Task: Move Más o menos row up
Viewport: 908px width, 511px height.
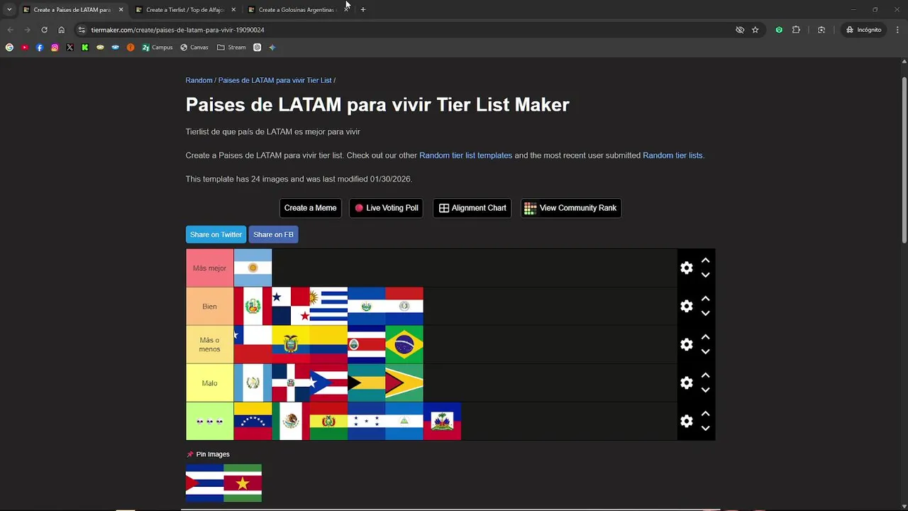Action: (705, 337)
